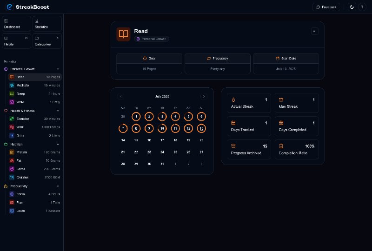Toggle completion for July 13 circle

coord(201,128)
